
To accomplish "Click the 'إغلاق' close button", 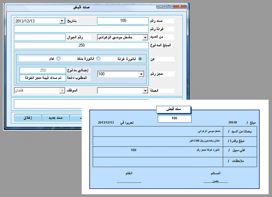I will [28, 118].
